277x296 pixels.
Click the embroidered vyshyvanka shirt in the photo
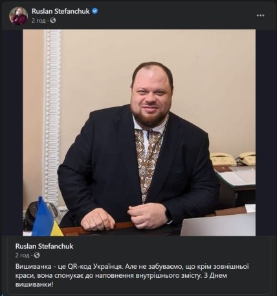coord(149,158)
